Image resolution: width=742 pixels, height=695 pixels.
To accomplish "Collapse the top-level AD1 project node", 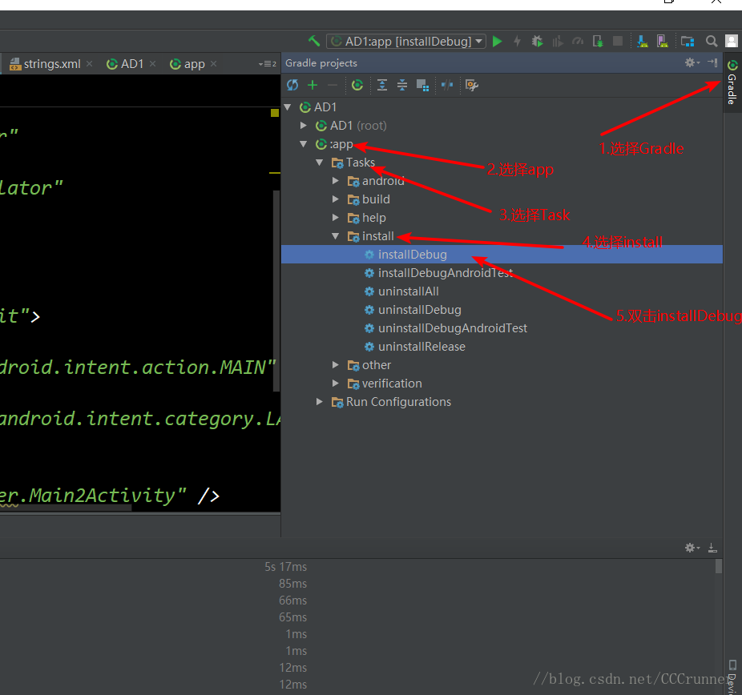I will click(x=287, y=107).
